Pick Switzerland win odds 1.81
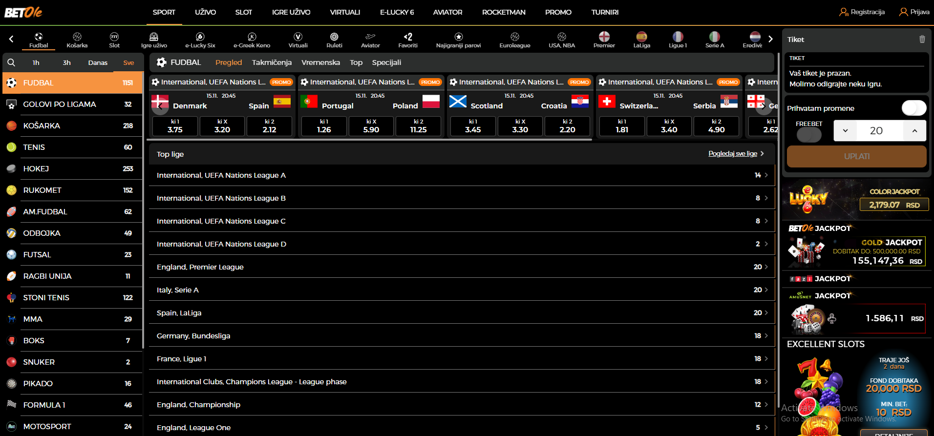934x436 pixels. [x=622, y=126]
